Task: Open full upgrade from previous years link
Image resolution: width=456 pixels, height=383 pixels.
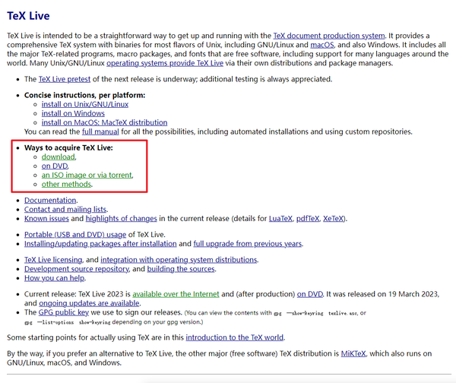Action: [x=248, y=244]
